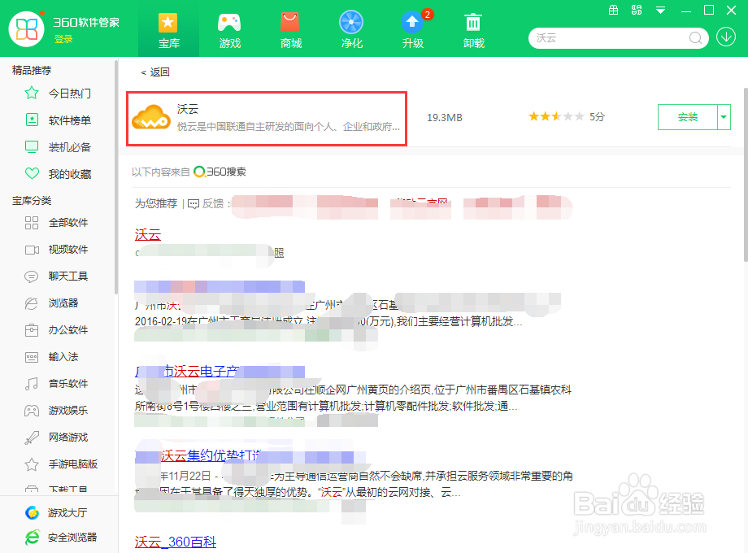Open the 卸载 uninstall tool
The image size is (748, 553).
(x=473, y=28)
